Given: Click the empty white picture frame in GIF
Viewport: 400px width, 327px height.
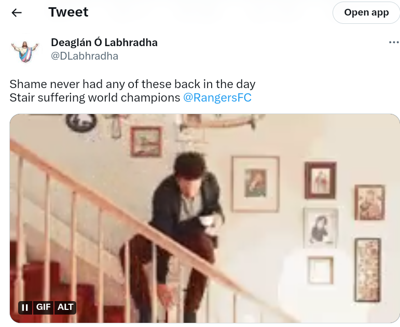Looking at the screenshot, I should click(x=320, y=270).
